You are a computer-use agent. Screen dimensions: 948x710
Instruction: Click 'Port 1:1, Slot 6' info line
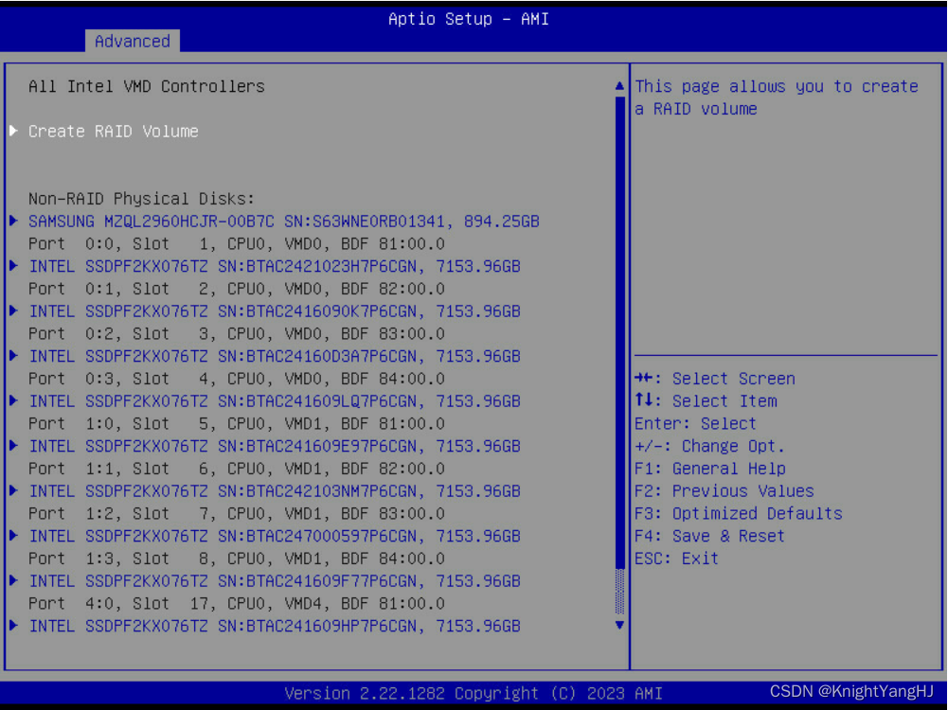237,469
